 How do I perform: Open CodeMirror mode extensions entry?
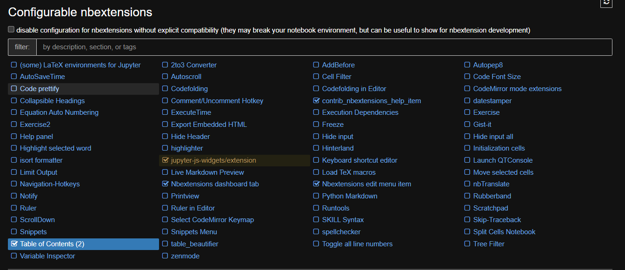[518, 89]
